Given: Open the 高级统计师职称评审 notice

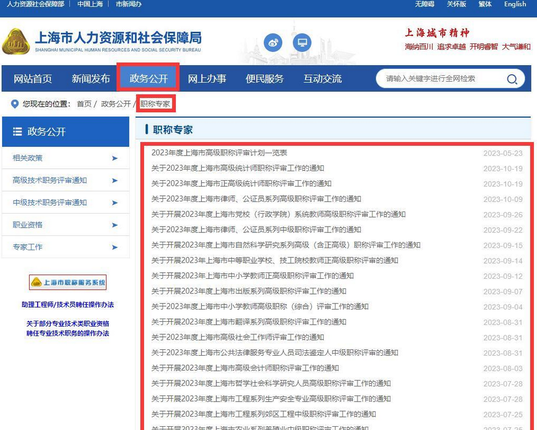Looking at the screenshot, I should [238, 168].
